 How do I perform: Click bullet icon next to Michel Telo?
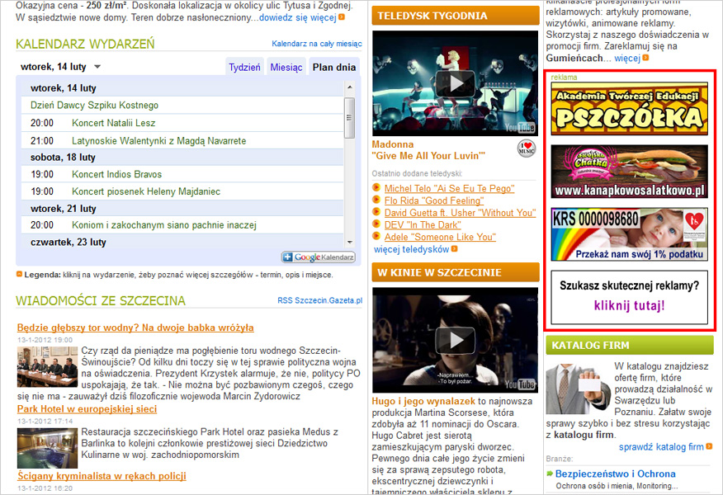[x=376, y=187]
